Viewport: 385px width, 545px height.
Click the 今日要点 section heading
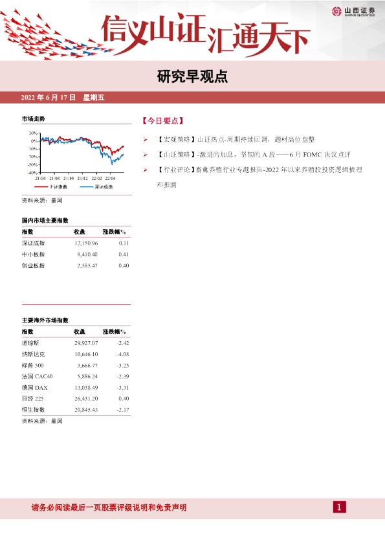(x=162, y=121)
